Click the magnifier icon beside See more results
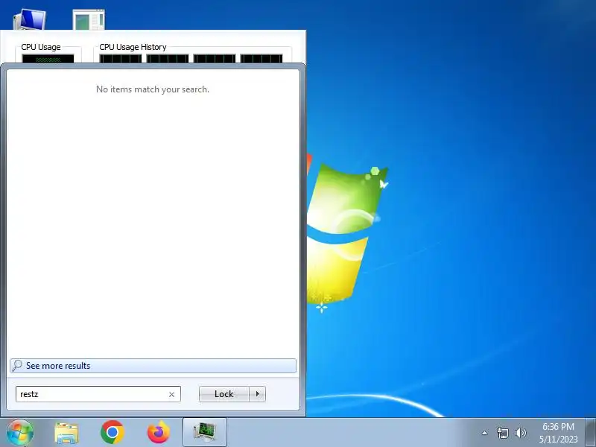Viewport: 596px width, 447px height. [x=17, y=366]
